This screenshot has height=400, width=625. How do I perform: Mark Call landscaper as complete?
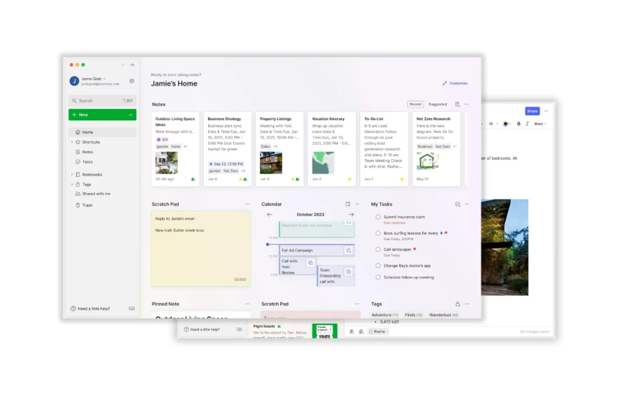tap(378, 250)
